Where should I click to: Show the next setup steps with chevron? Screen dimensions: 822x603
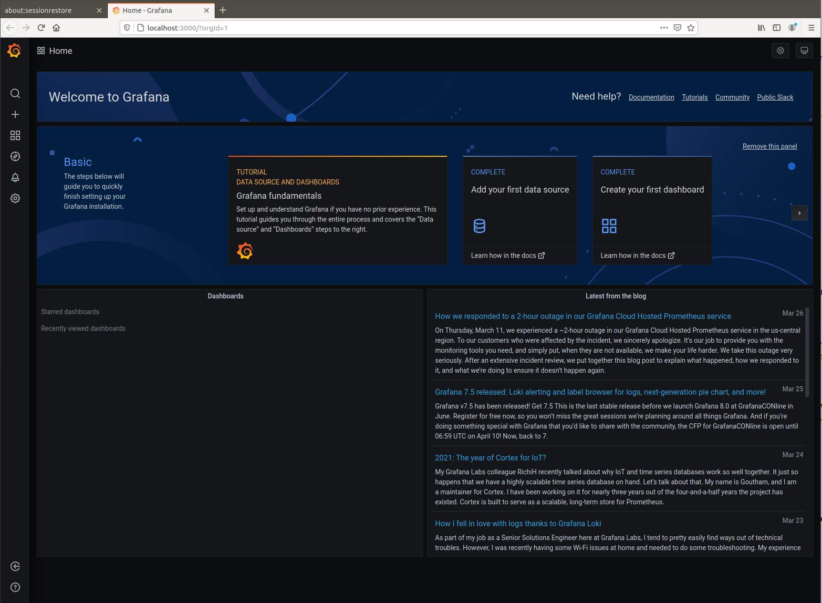(x=800, y=213)
